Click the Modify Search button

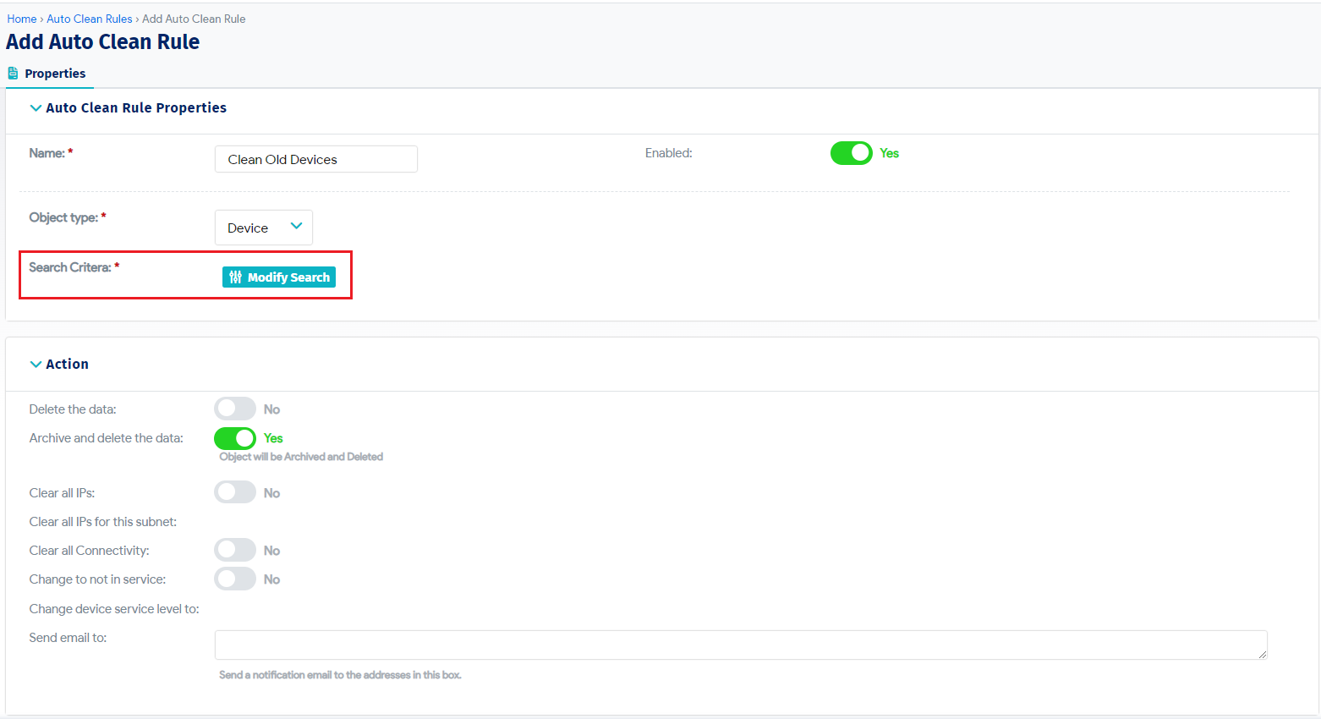pos(279,277)
